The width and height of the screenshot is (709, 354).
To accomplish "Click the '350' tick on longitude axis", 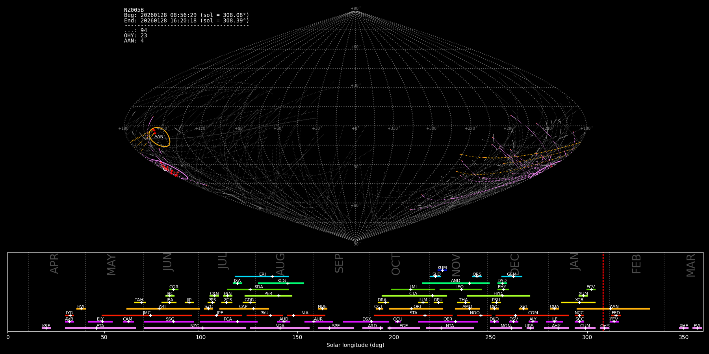I will click(x=683, y=337).
